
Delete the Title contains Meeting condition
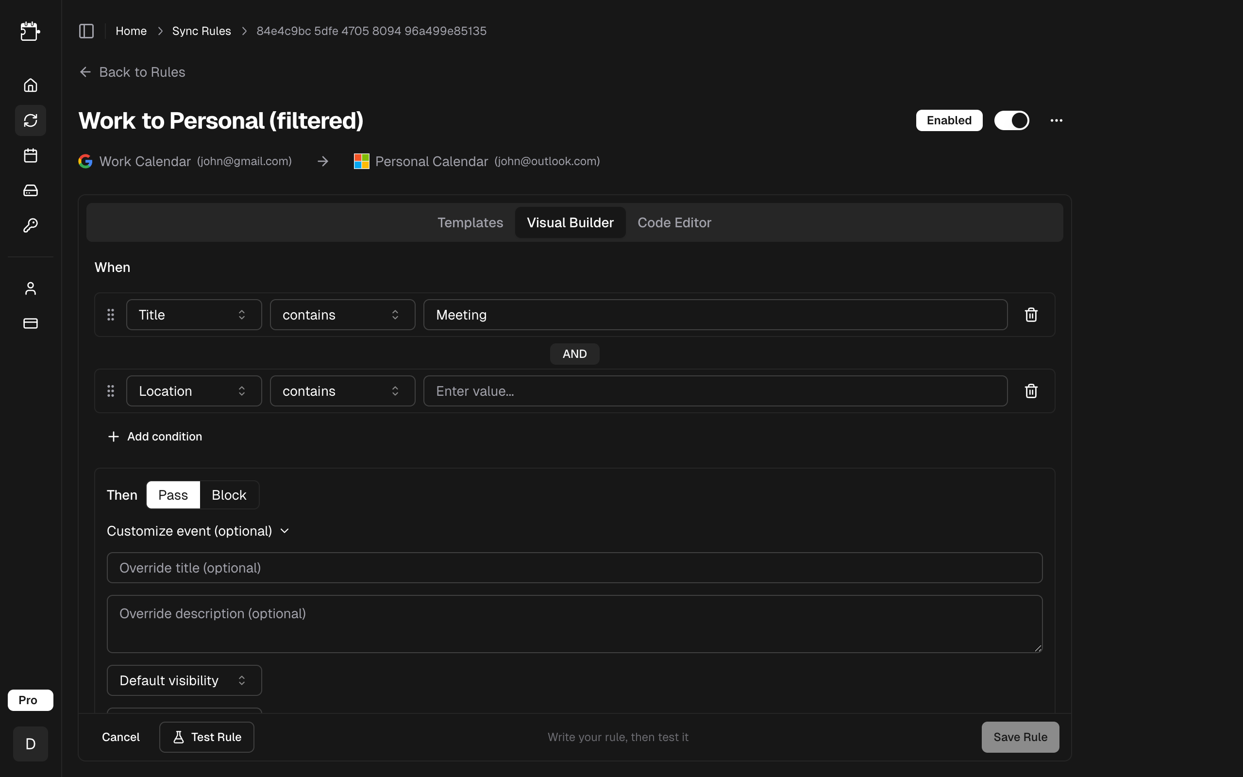[1031, 315]
